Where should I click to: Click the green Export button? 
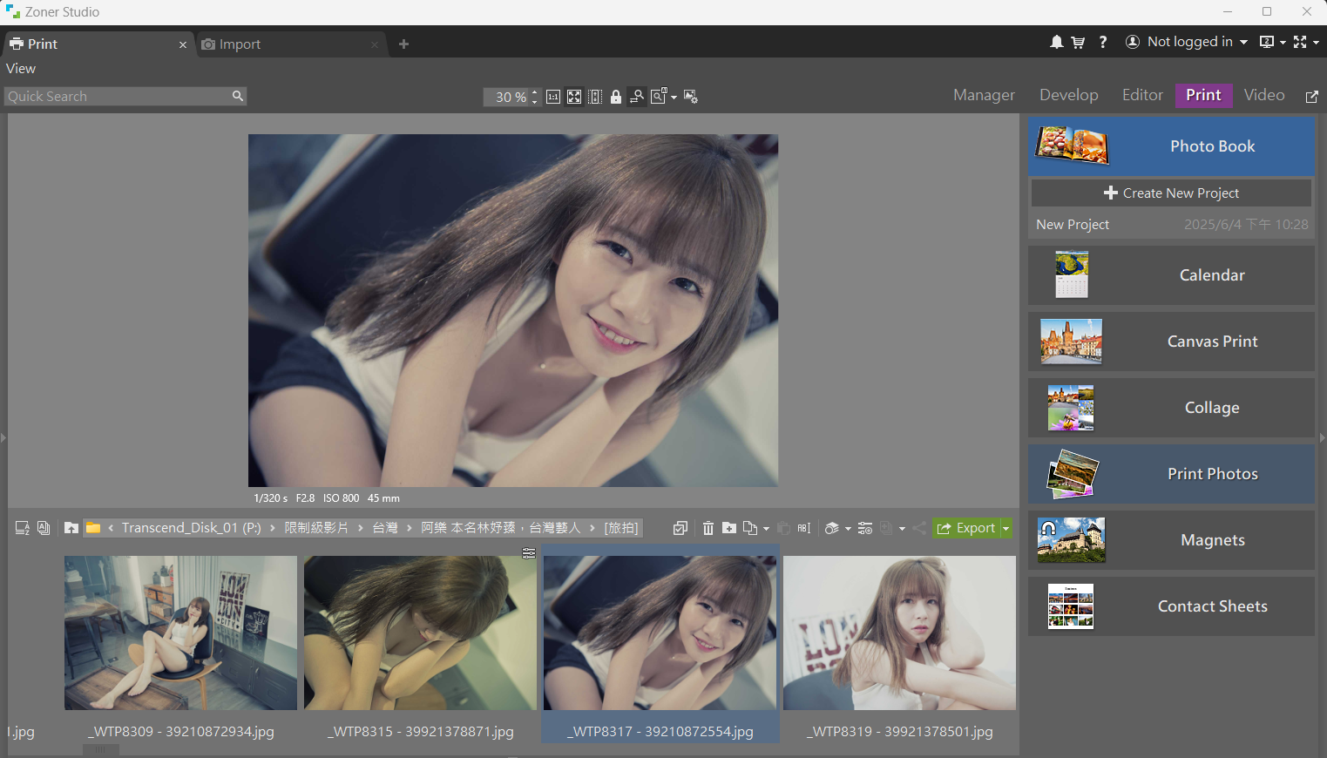966,528
